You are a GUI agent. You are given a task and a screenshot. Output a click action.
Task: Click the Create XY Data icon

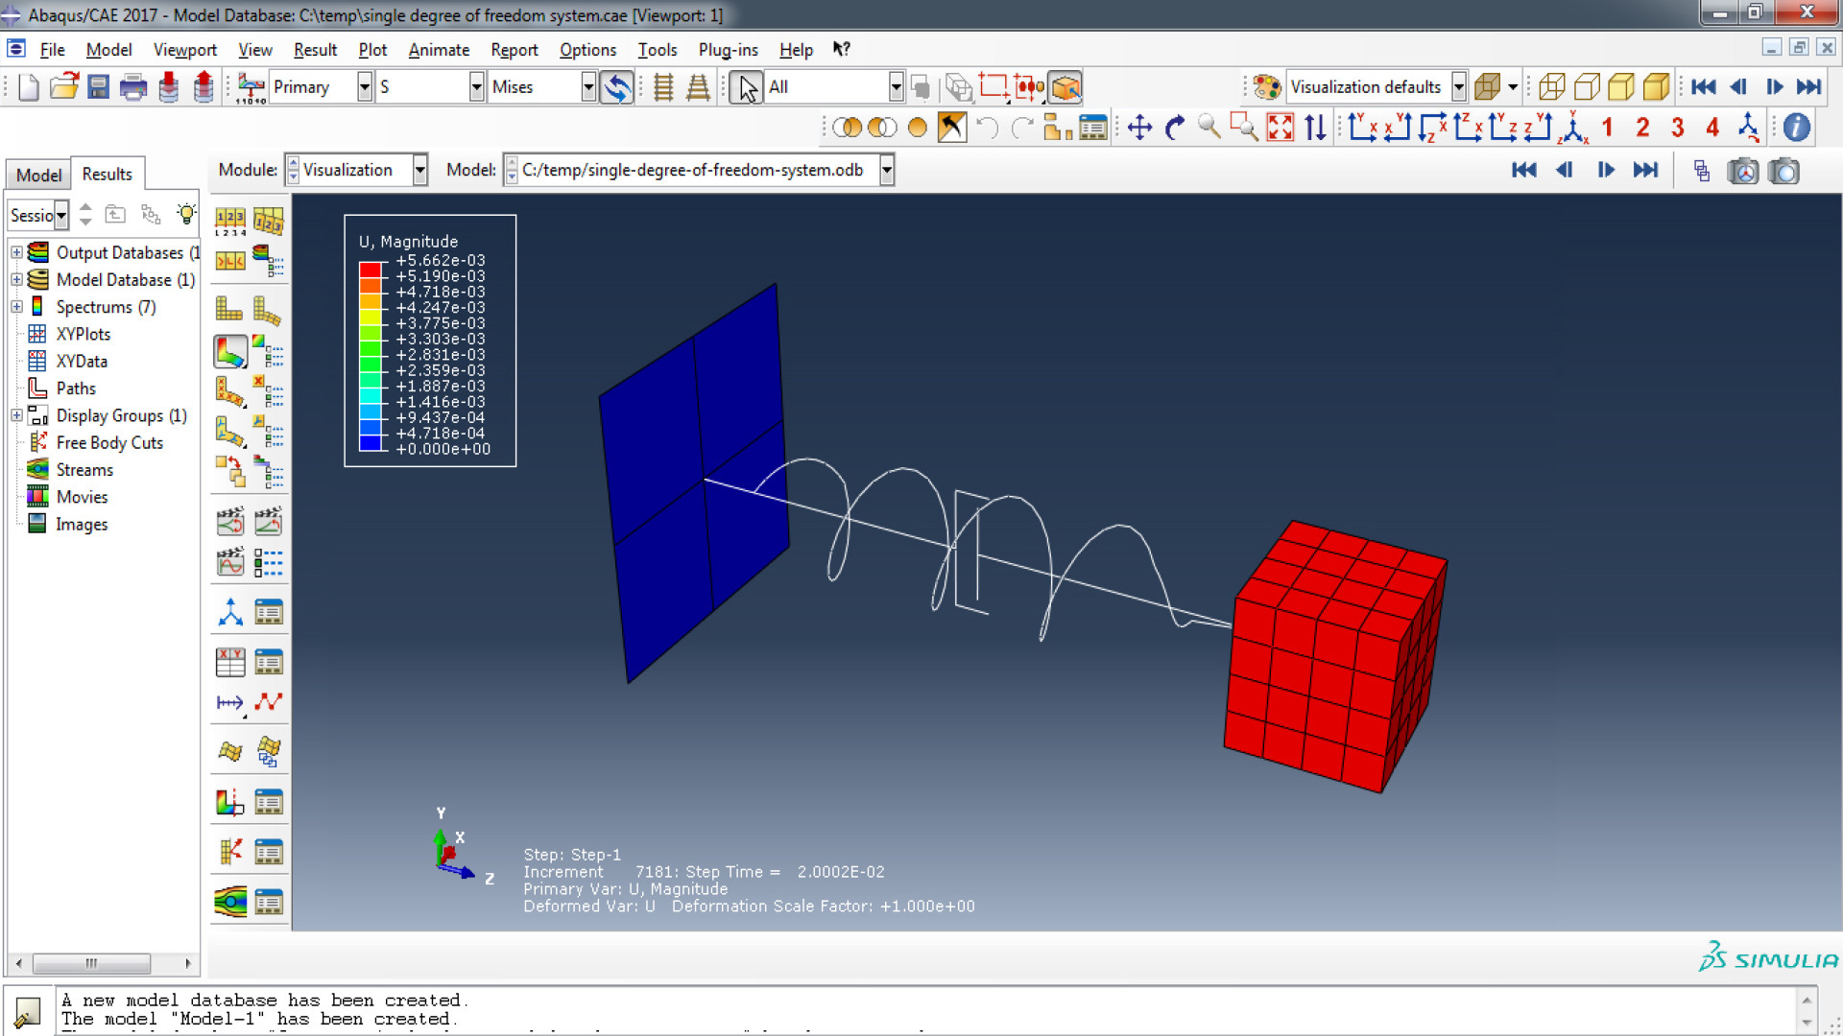[229, 662]
